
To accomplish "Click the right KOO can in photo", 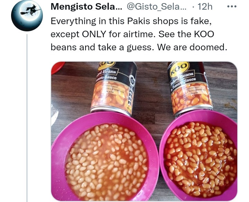I will point(190,89).
